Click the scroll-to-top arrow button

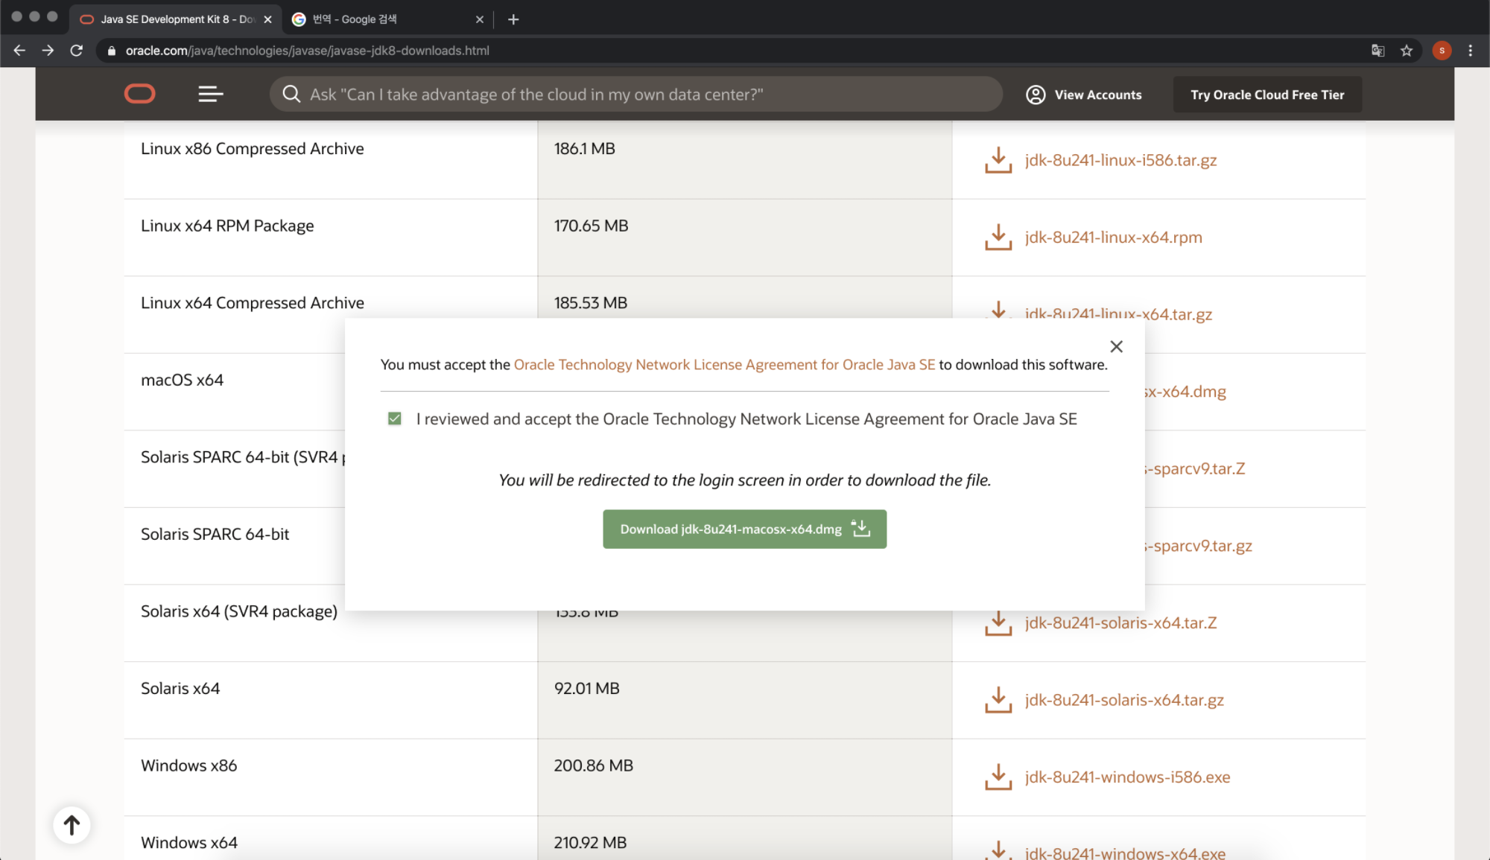[x=72, y=825]
